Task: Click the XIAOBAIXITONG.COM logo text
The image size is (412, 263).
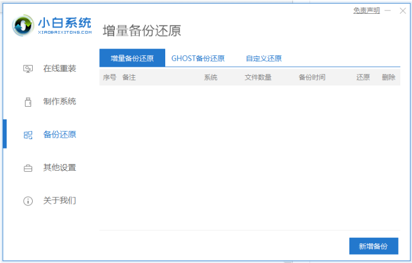Action: tap(65, 32)
